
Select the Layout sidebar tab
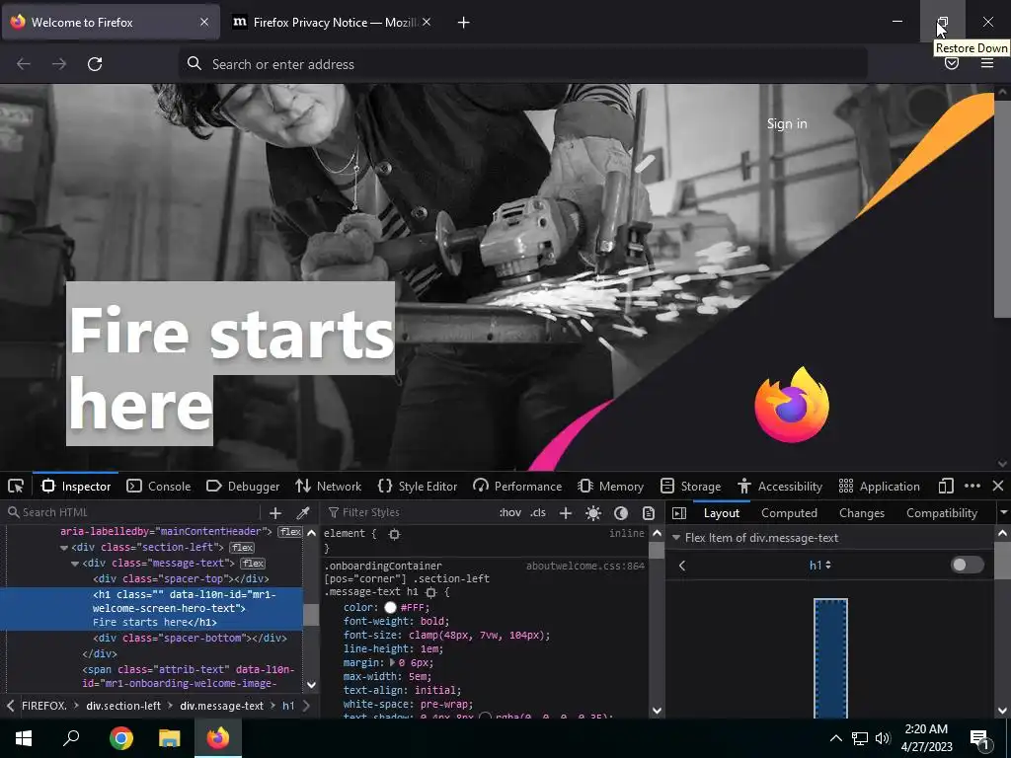(x=722, y=513)
